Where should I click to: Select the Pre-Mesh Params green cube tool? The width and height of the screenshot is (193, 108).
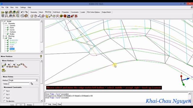61,16
